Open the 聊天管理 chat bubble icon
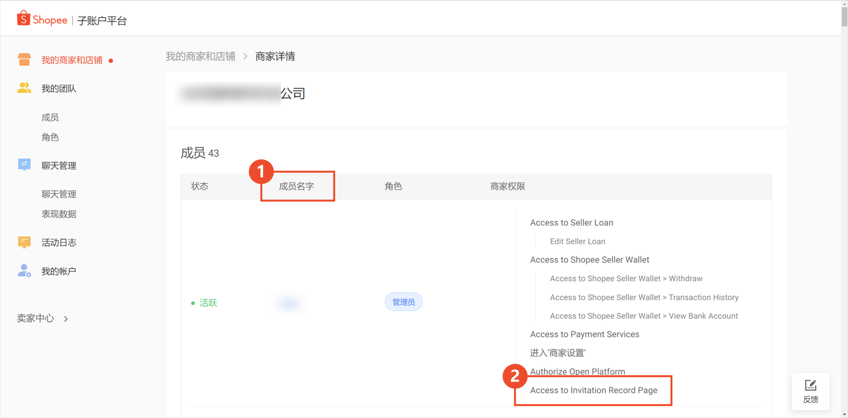This screenshot has height=418, width=848. pos(24,165)
